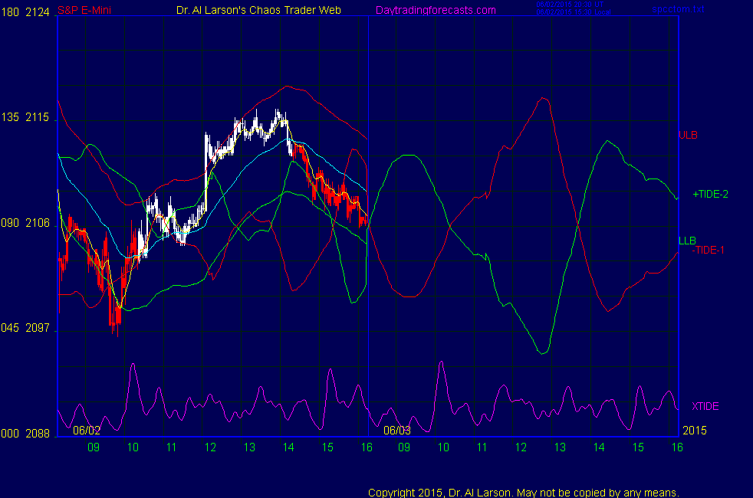Click the green +TIDE-2 legend label
Screen dimensions: 753x498
pos(710,195)
